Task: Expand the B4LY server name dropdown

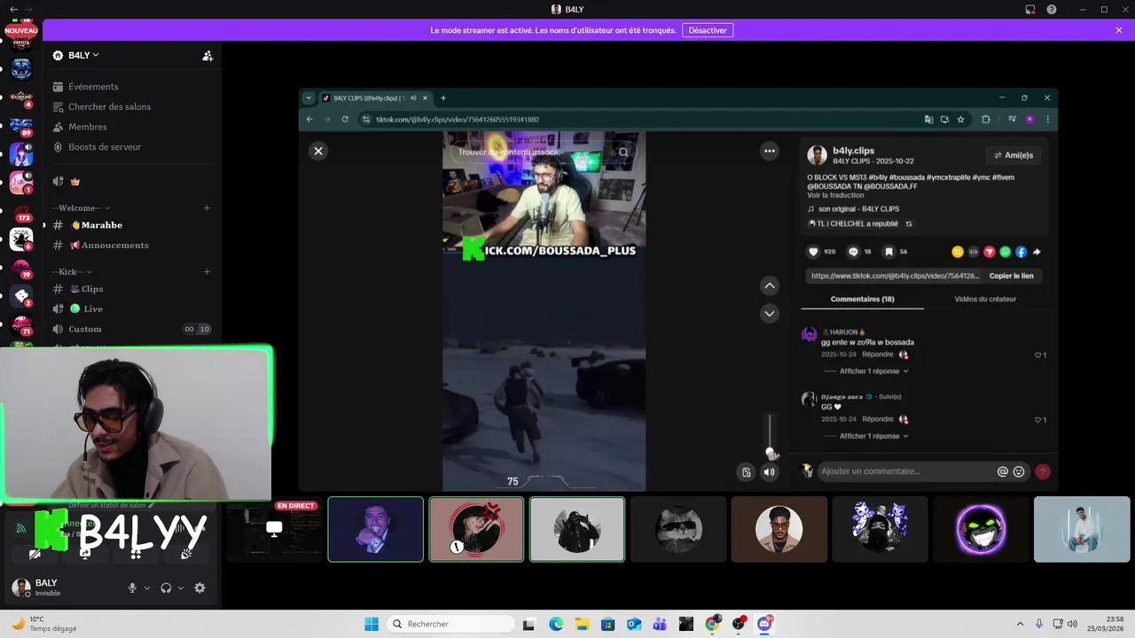Action: [x=76, y=55]
